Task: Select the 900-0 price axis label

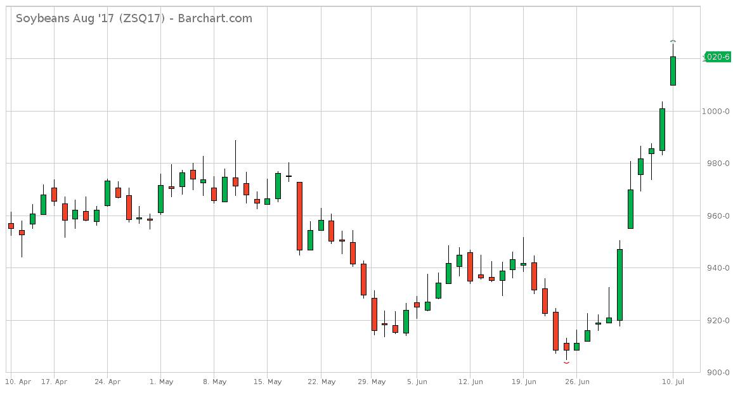Action: click(x=718, y=373)
